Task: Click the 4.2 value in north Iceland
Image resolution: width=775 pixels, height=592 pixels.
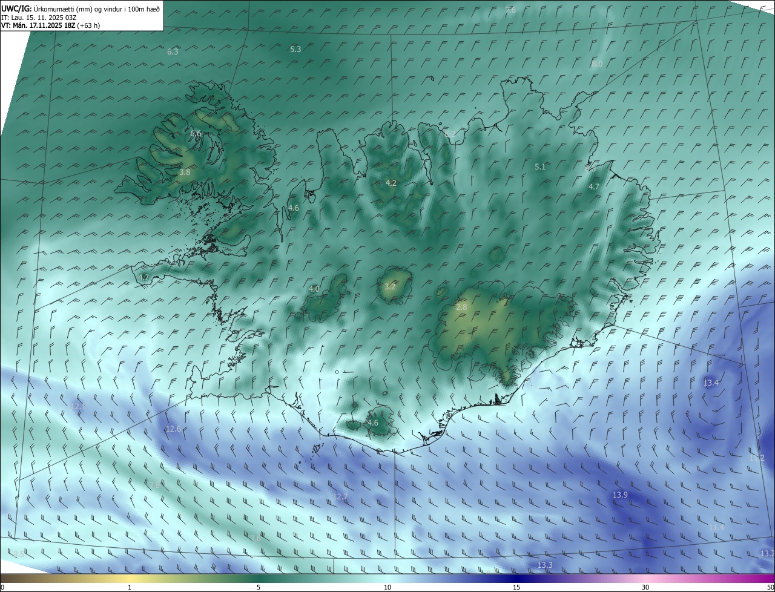Action: 391,183
